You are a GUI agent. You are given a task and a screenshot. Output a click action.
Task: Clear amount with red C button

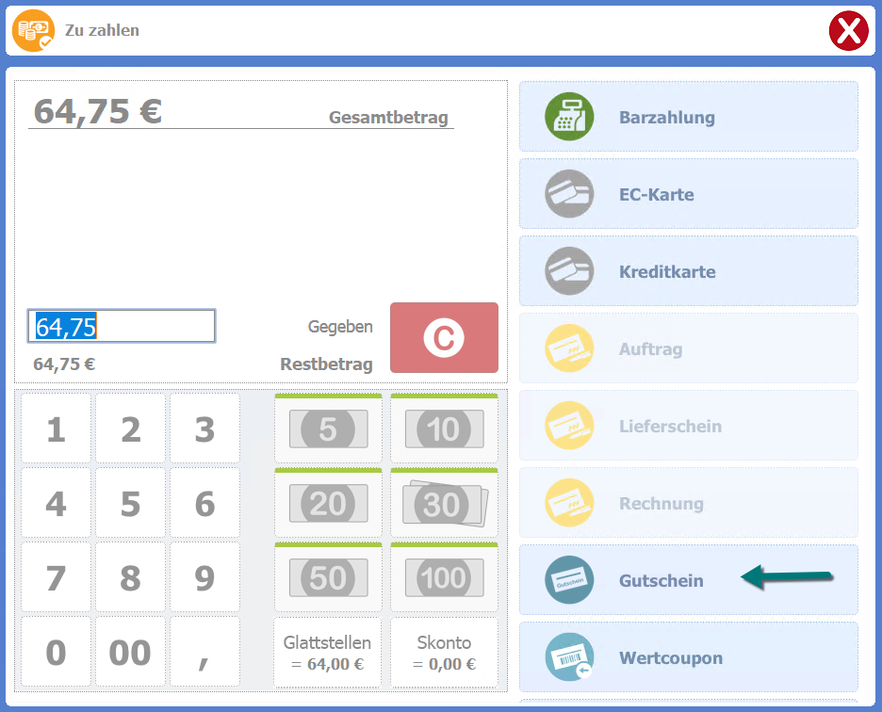pyautogui.click(x=444, y=338)
